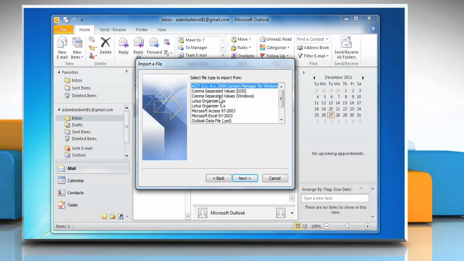
Task: Open the Drafts folder
Action: point(77,125)
